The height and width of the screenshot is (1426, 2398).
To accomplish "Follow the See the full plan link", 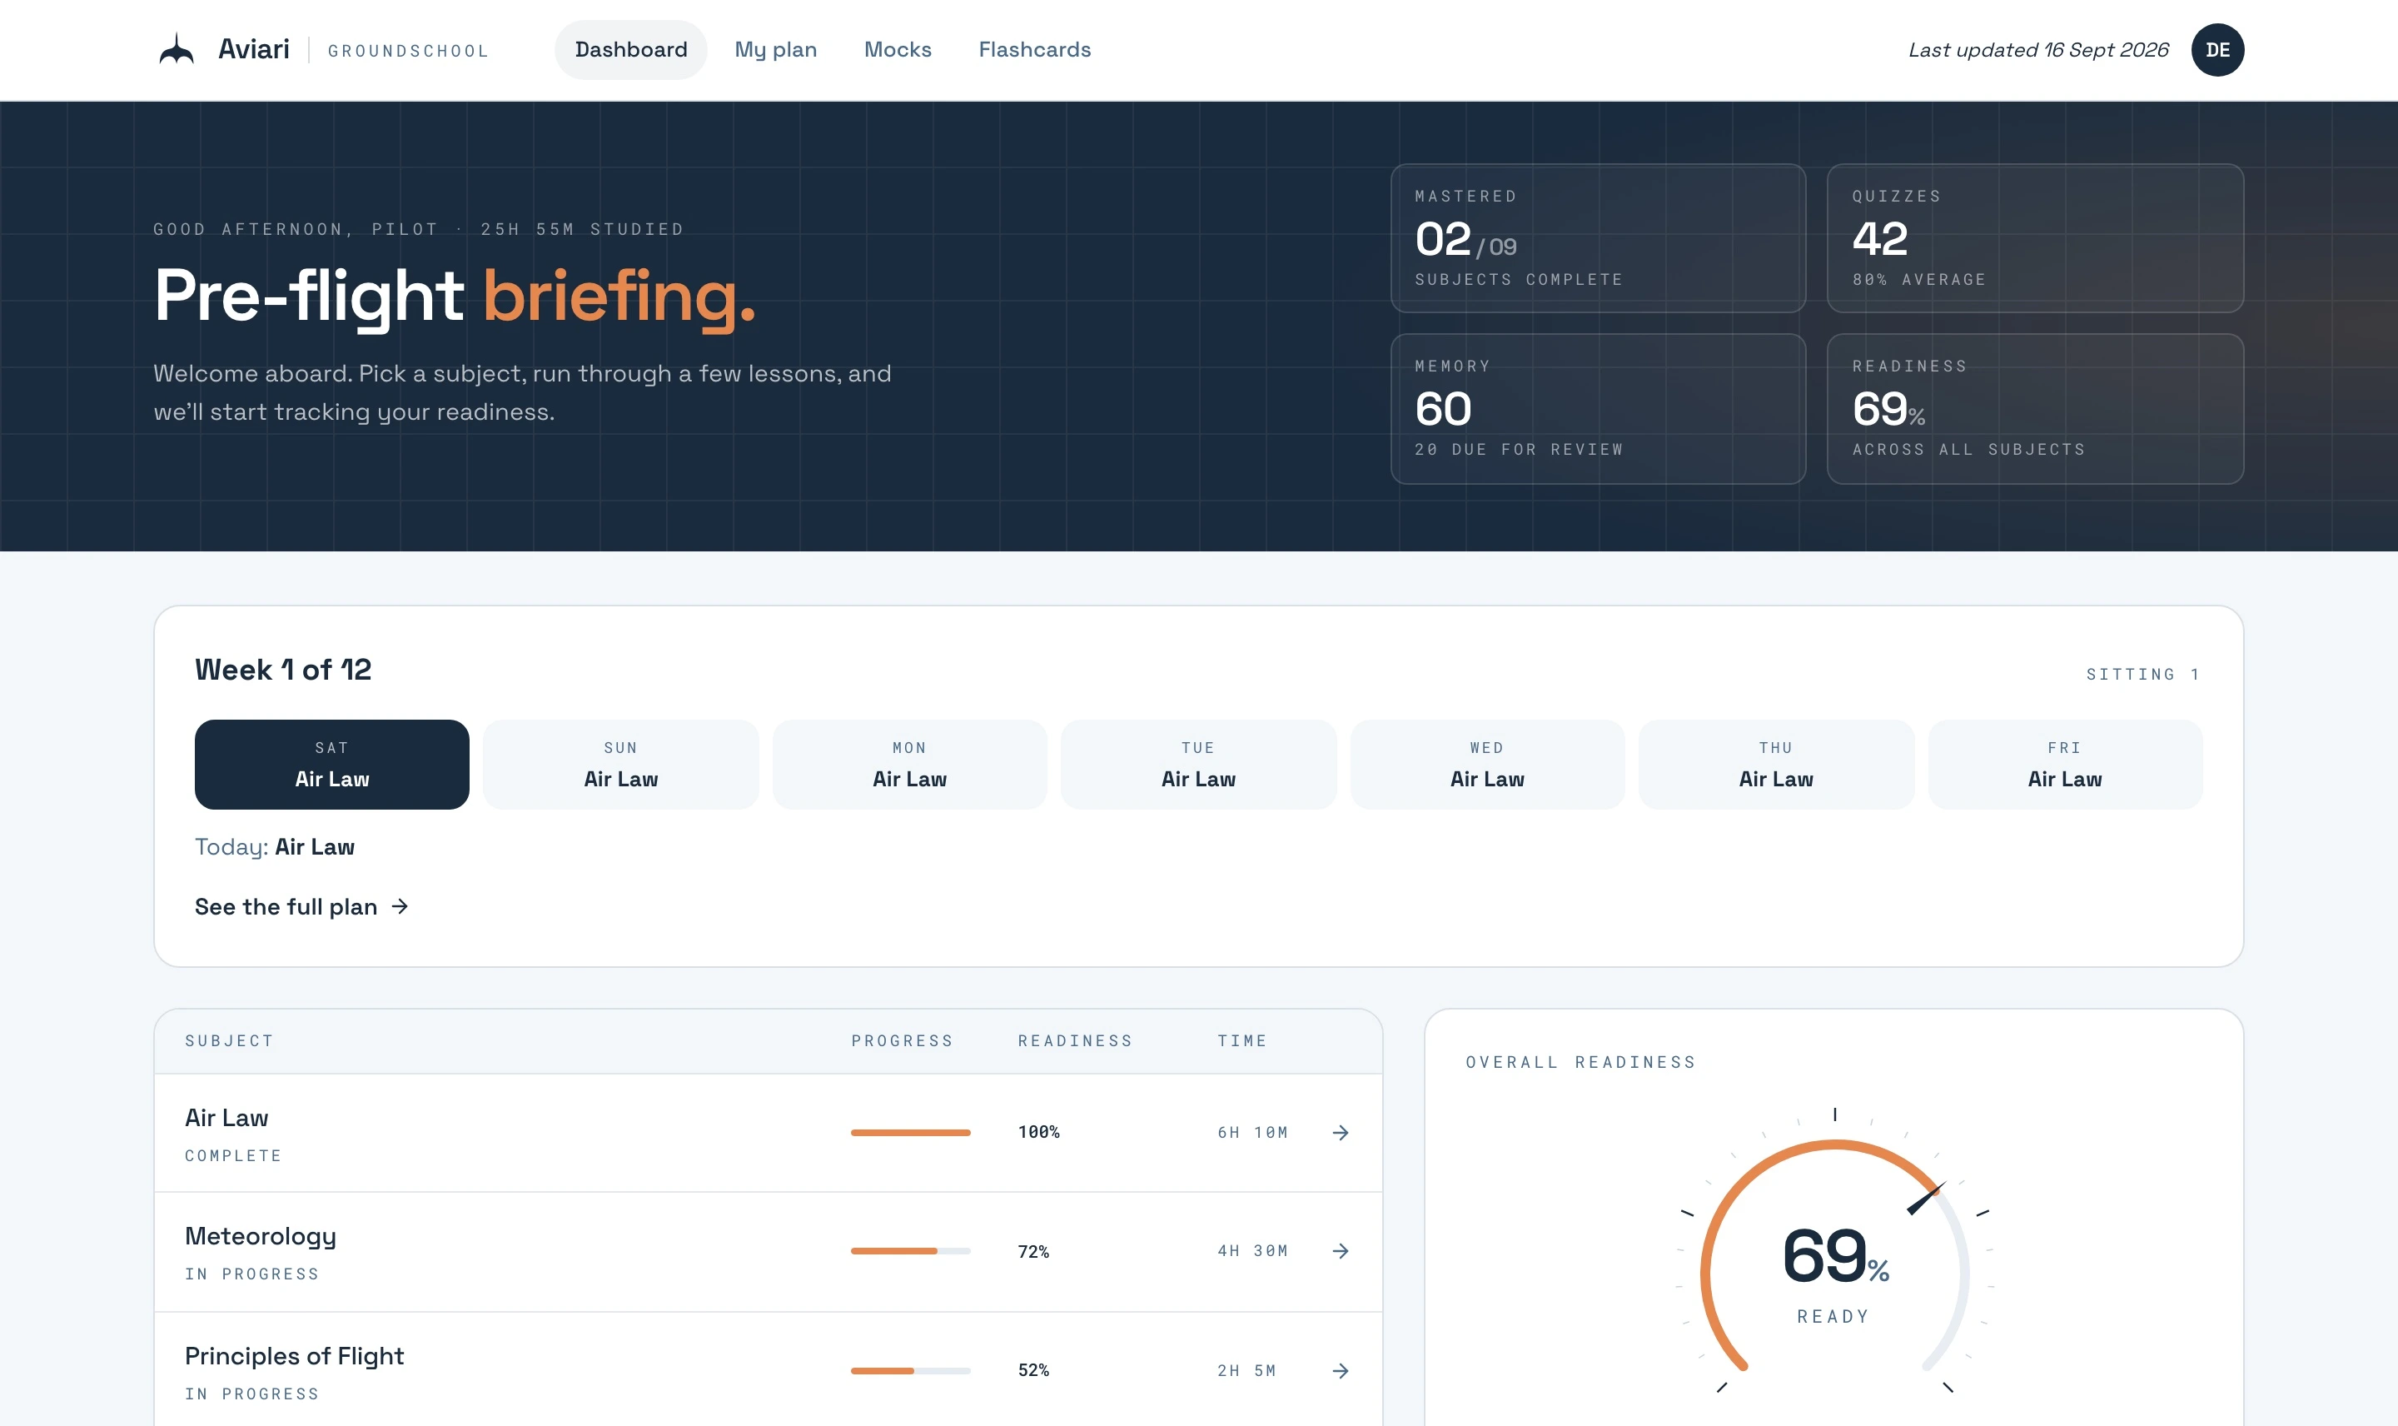I will 301,906.
